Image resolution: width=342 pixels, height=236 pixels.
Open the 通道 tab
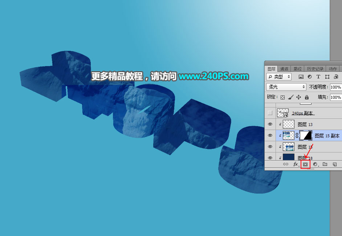click(x=284, y=69)
